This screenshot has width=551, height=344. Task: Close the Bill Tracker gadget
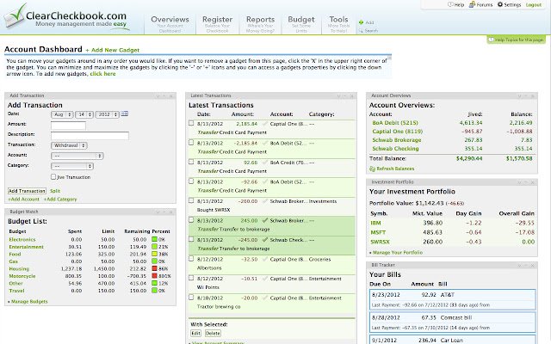point(532,265)
